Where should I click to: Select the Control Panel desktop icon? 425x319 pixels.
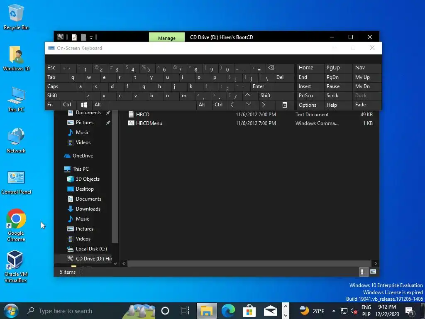(x=16, y=183)
